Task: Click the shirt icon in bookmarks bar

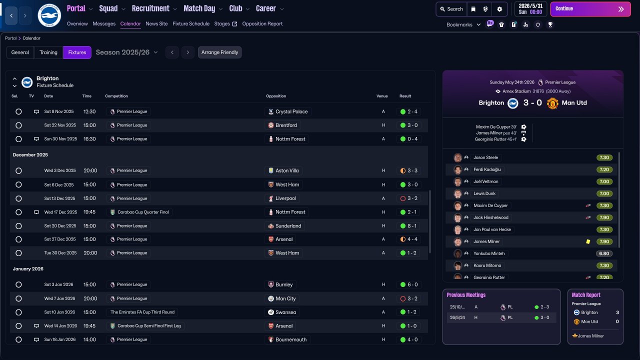Action: coord(501,24)
